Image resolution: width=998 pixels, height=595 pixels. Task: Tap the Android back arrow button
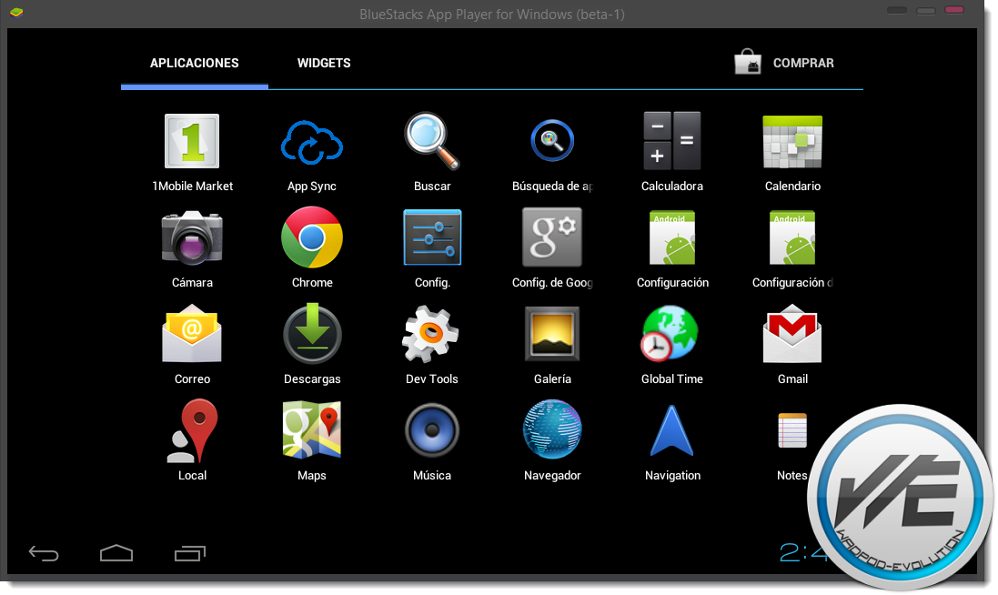(44, 554)
